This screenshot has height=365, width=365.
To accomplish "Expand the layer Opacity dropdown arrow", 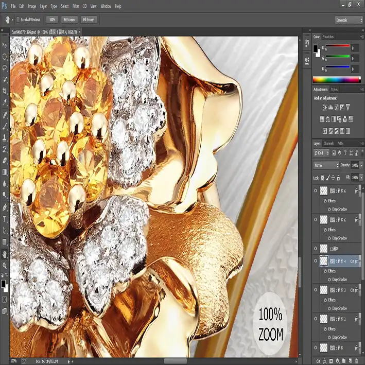I will [x=361, y=165].
